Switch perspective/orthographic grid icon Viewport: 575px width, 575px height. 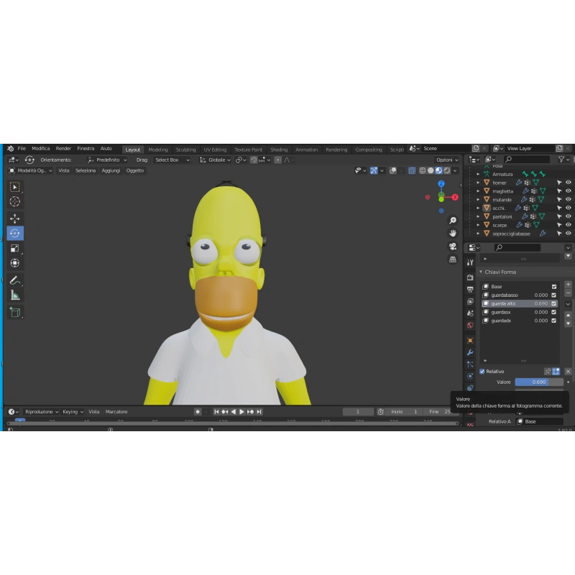coord(453,259)
